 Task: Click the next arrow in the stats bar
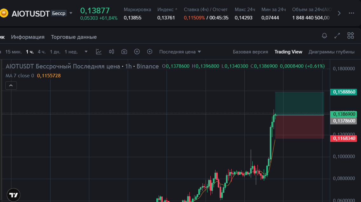coord(339,13)
